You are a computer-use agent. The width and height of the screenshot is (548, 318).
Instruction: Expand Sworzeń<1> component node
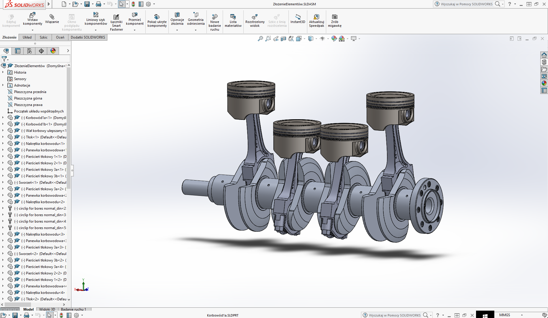(x=3, y=182)
